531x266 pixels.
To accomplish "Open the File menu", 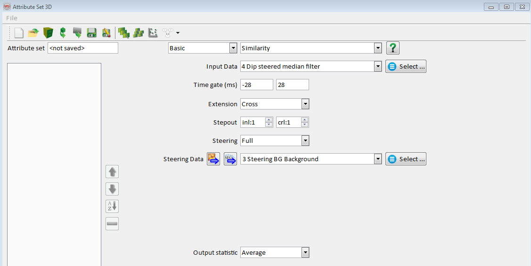I will [12, 18].
